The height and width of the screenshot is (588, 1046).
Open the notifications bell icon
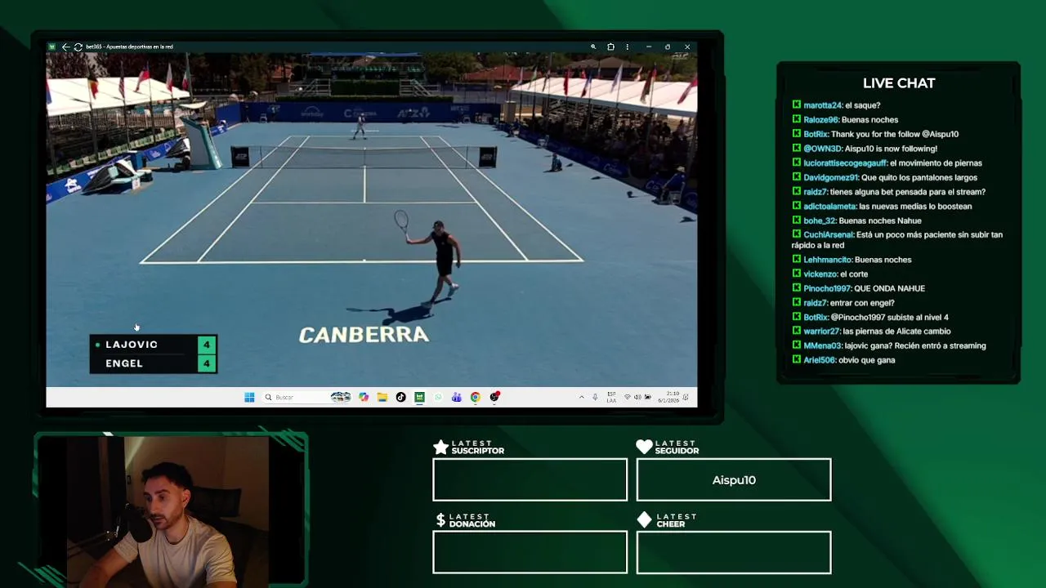pyautogui.click(x=686, y=397)
